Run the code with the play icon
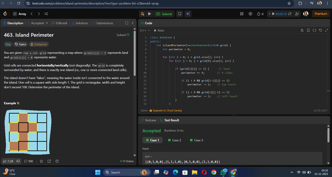The width and height of the screenshot is (332, 177). 150,14
